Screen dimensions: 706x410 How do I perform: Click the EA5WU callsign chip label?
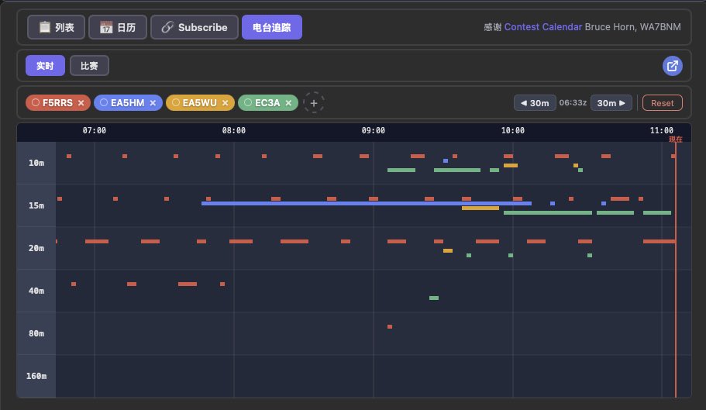[x=199, y=103]
